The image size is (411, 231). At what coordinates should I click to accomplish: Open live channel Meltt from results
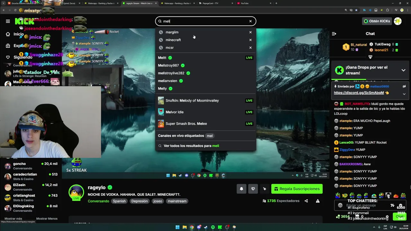pos(205,58)
